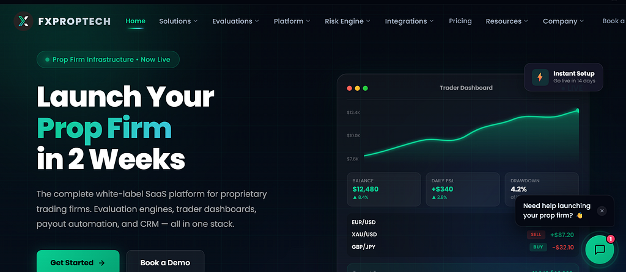Open the Solutions menu
The width and height of the screenshot is (626, 272).
[x=178, y=21]
